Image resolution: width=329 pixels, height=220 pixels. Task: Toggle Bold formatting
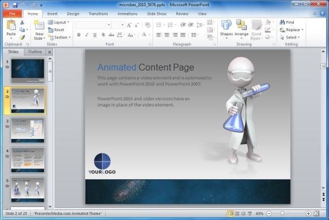pyautogui.click(x=79, y=35)
